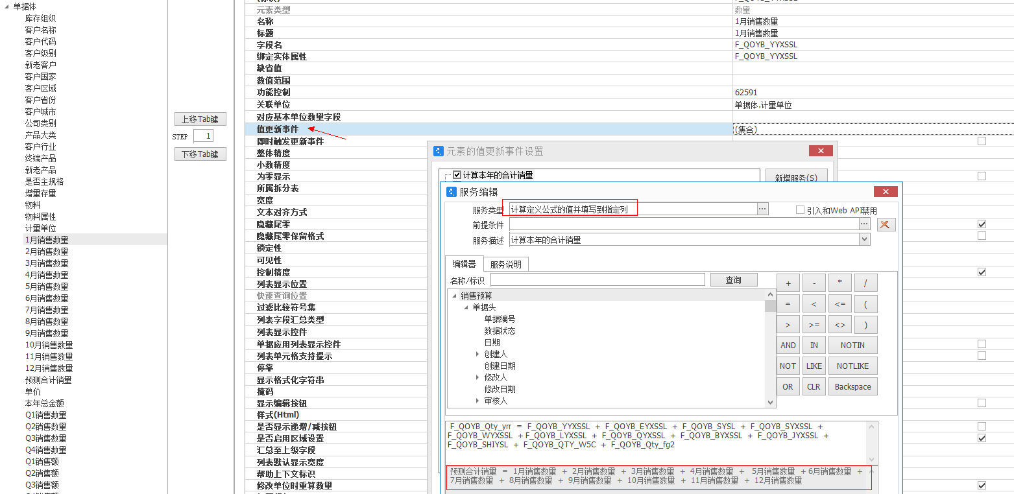Open the 服务类型 ellipsis browse button
The width and height of the screenshot is (1014, 494).
763,209
